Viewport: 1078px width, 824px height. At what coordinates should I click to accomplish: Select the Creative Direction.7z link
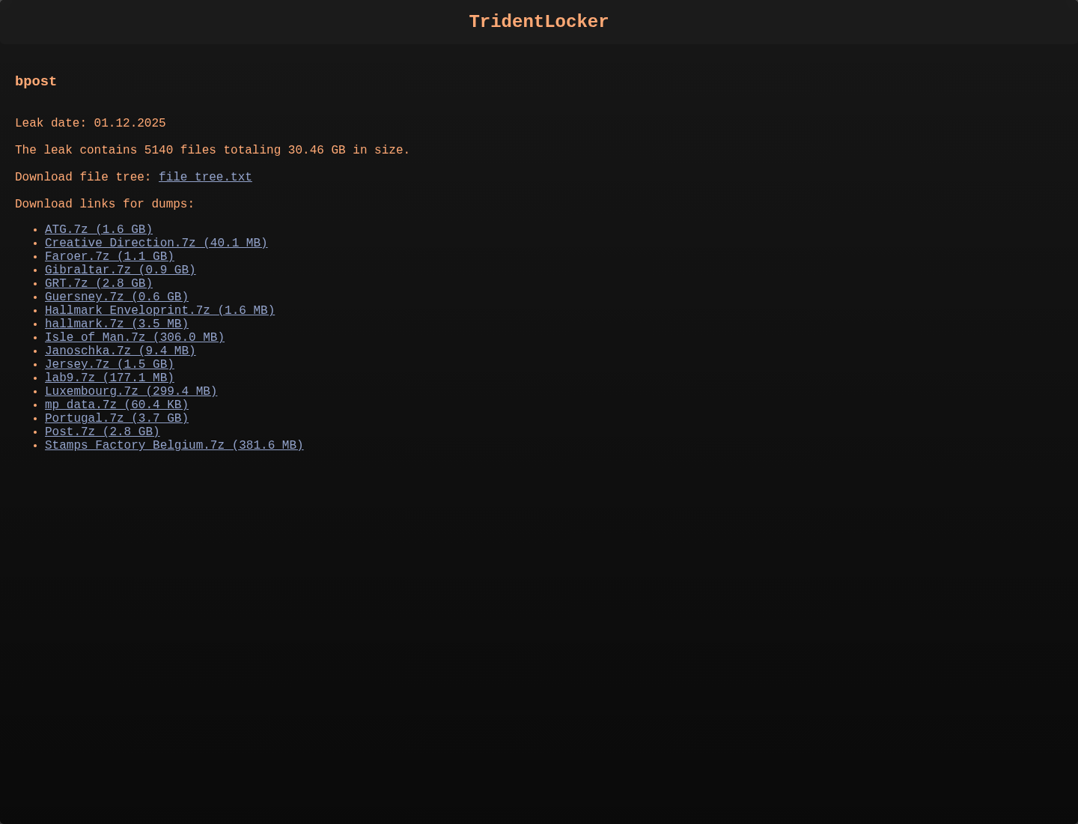(x=156, y=243)
